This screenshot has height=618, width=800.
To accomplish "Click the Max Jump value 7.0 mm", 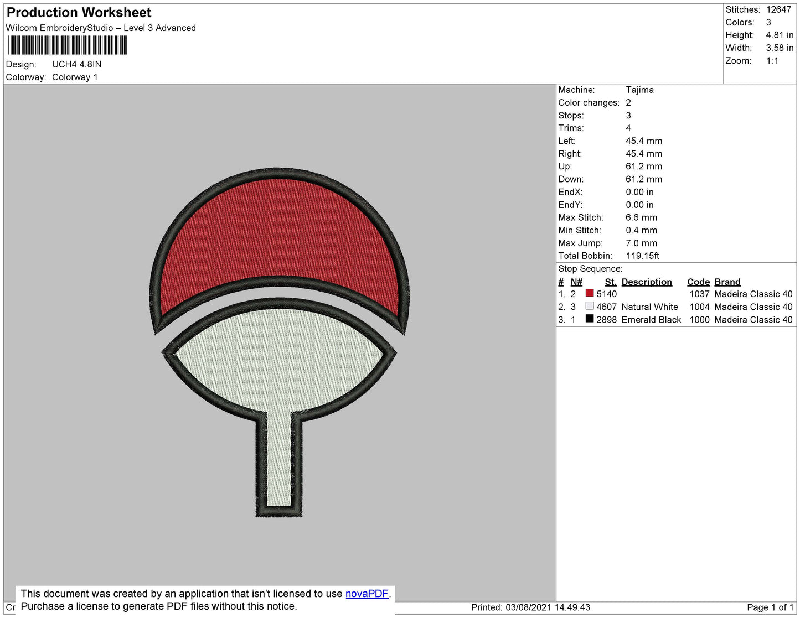I will pos(641,243).
